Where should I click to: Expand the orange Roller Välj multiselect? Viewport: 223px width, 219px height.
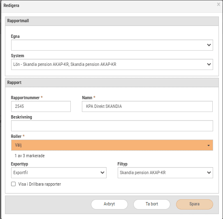(112, 145)
